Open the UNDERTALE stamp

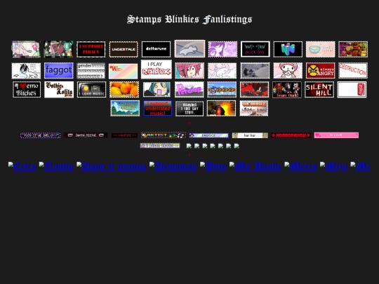click(124, 49)
